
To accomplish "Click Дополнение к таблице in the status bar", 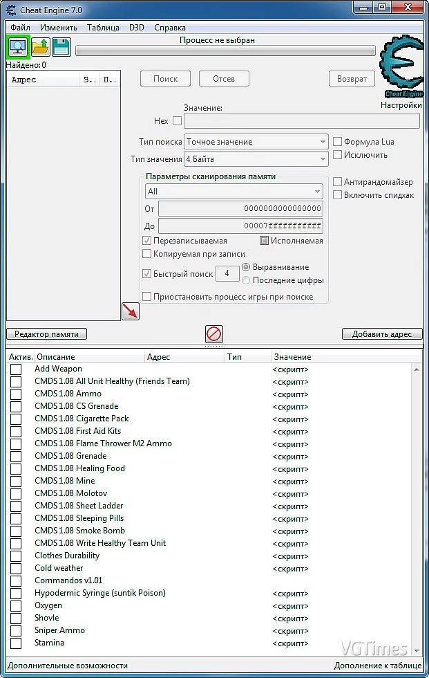I will 378,666.
